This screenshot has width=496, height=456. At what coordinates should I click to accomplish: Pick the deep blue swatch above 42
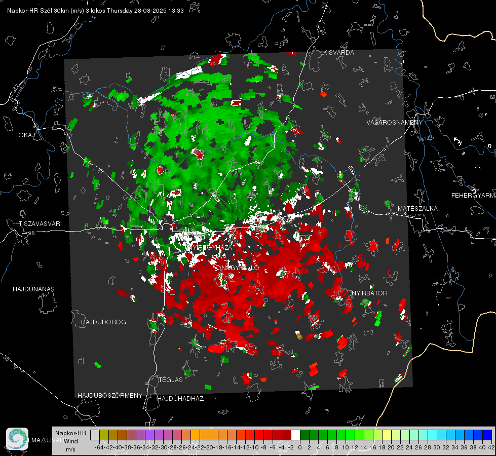pos(487,435)
